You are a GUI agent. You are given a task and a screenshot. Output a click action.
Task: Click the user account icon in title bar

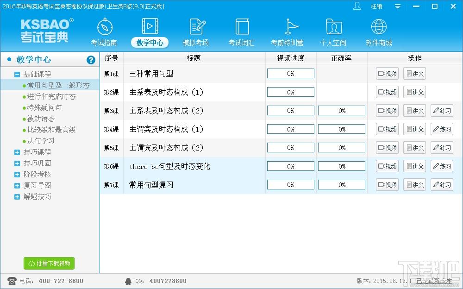tap(357, 6)
